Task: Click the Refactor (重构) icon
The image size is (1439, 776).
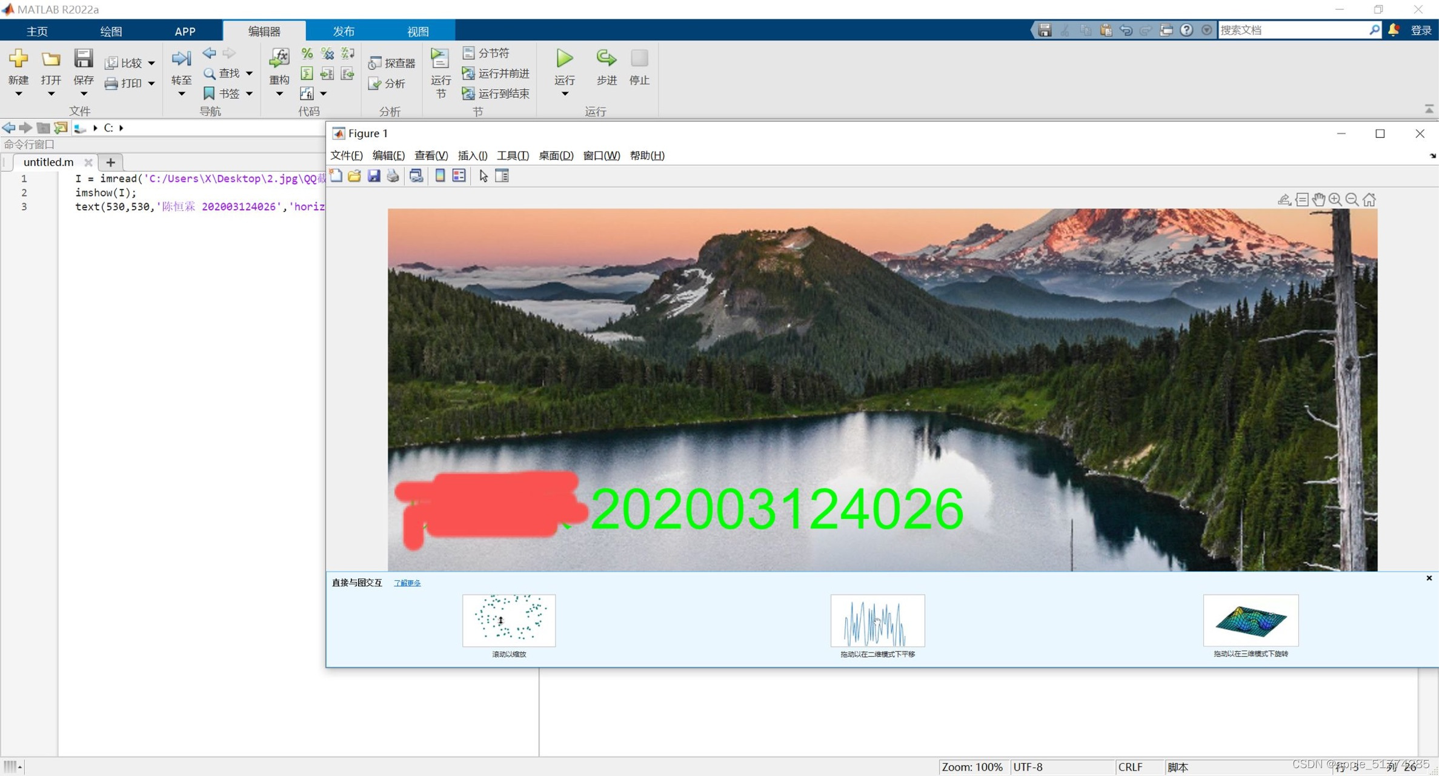Action: (x=279, y=59)
